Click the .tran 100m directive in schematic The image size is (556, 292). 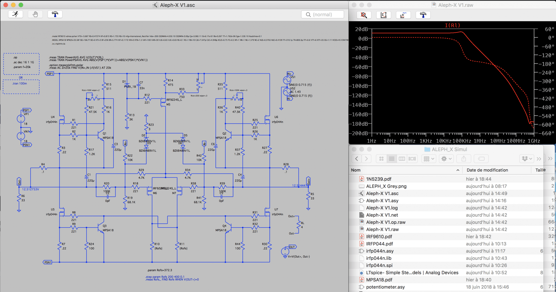click(x=20, y=83)
